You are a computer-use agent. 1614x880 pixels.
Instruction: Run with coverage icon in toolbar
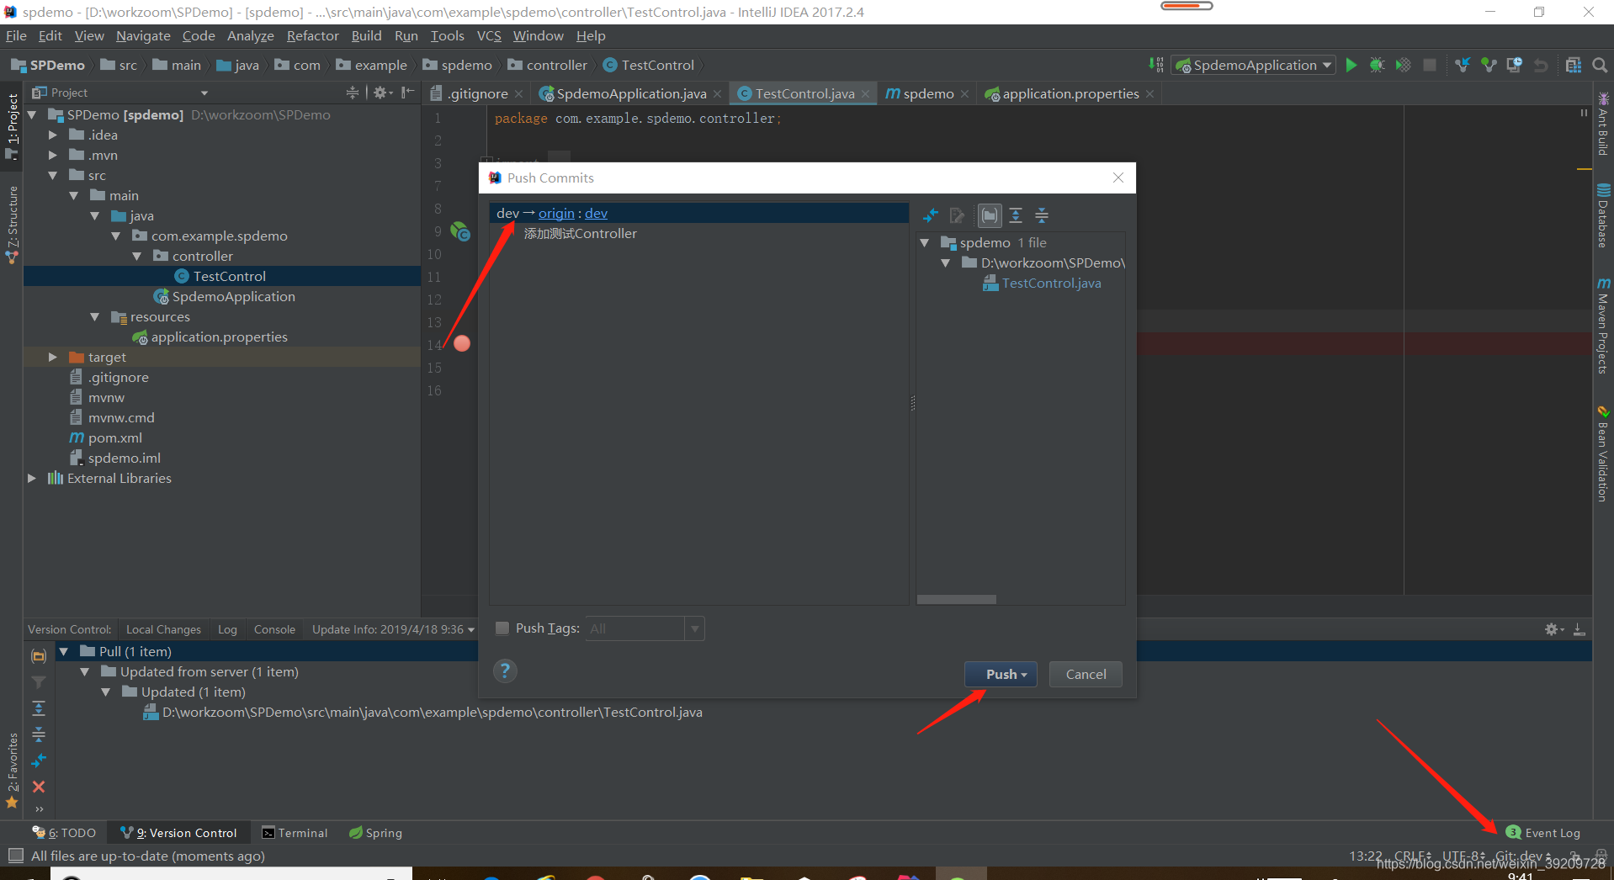tap(1403, 65)
